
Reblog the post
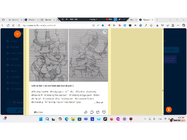[x=98, y=112]
